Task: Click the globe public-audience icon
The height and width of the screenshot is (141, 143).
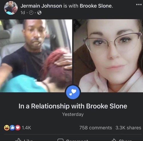Action: [x=39, y=13]
